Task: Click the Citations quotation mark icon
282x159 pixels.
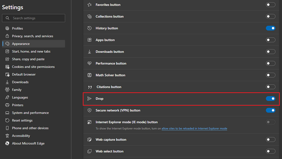Action: 90,87
